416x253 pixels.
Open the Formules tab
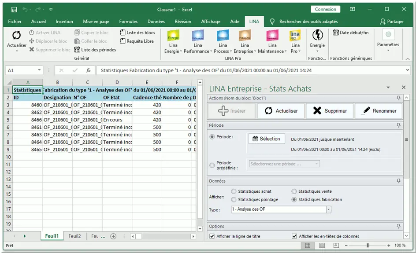click(128, 22)
